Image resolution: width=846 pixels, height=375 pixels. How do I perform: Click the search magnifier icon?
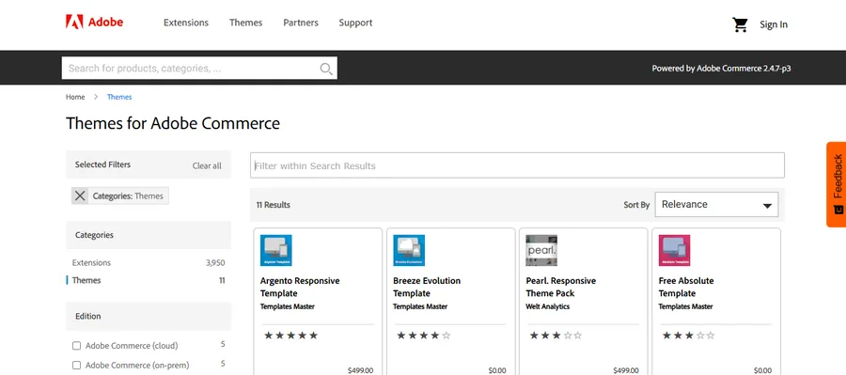326,69
